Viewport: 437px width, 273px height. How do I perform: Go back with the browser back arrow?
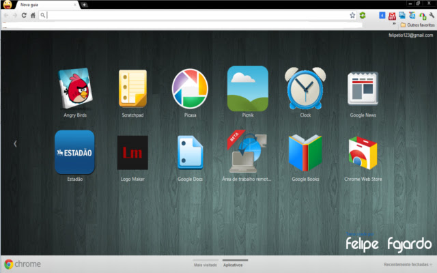tap(6, 15)
